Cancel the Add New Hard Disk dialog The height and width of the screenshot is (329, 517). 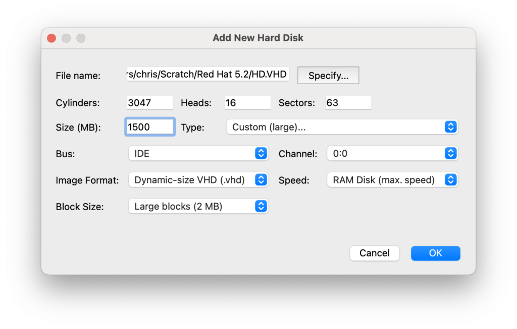pyautogui.click(x=374, y=253)
